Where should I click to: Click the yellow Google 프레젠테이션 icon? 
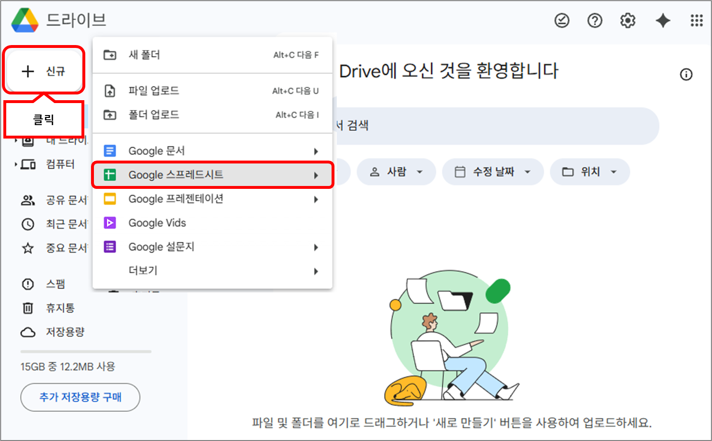110,199
